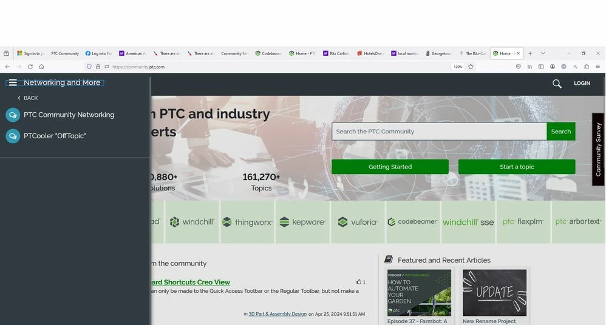Open the account profile icon

[553, 66]
